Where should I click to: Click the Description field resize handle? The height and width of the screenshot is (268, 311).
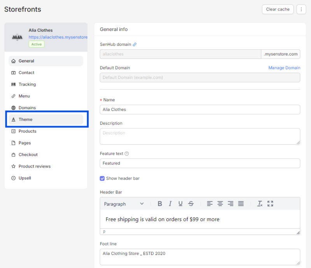[x=298, y=142]
